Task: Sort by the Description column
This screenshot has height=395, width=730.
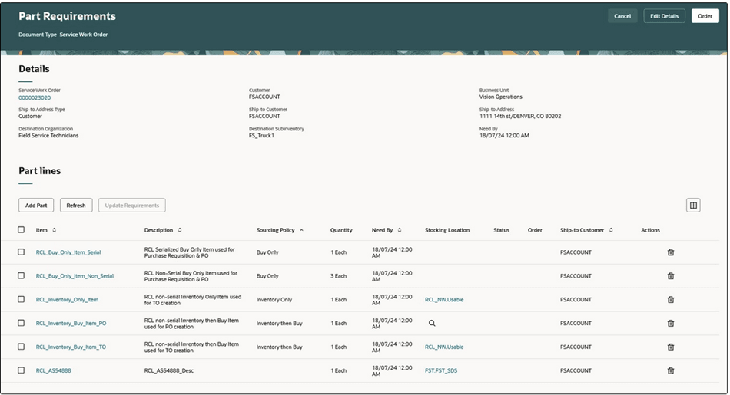Action: coord(180,230)
